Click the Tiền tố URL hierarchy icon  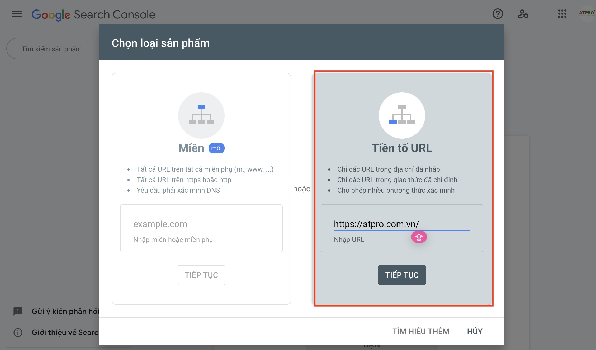click(x=402, y=115)
